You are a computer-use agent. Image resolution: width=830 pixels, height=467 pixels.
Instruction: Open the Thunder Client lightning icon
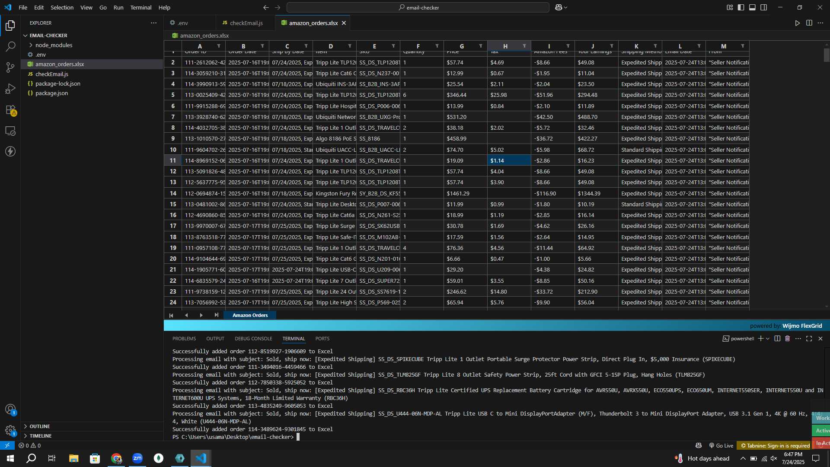[10, 151]
